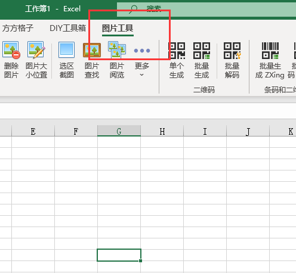
Task: Click column I header
Action: click(x=205, y=131)
